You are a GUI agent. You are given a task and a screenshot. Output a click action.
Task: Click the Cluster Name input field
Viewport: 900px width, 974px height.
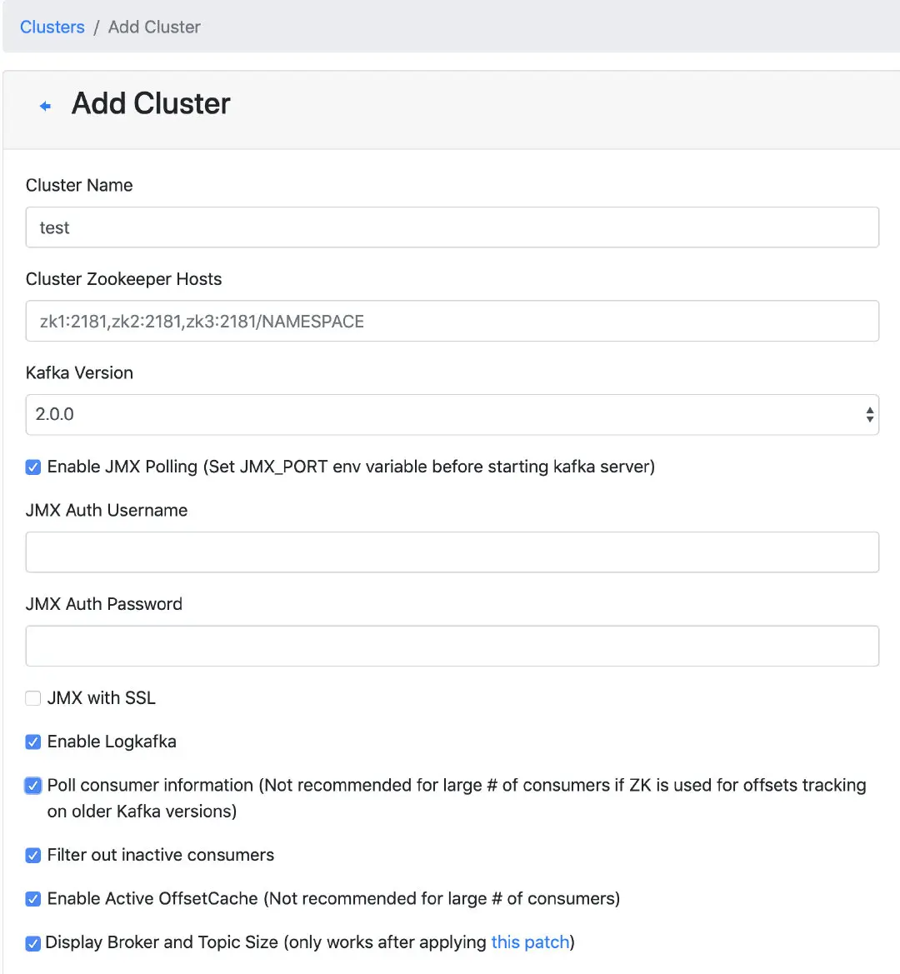(x=452, y=227)
